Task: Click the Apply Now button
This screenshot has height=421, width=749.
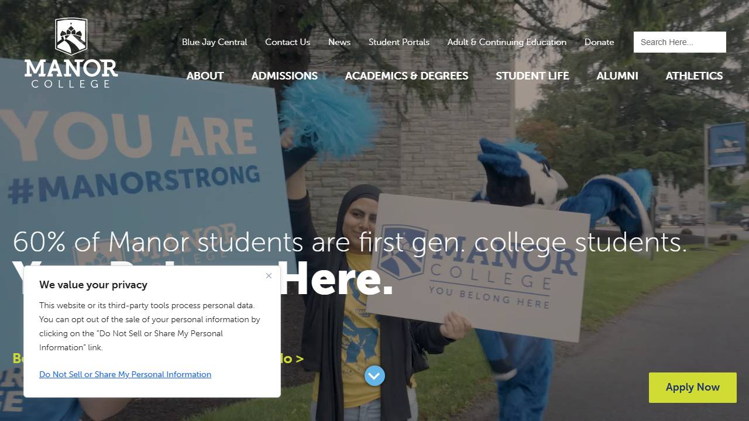Action: [x=693, y=387]
